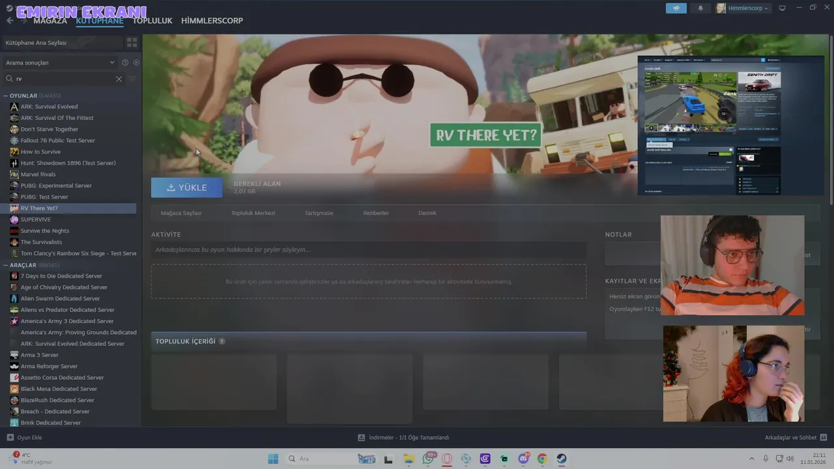Collapse the ARAÇLAR section
This screenshot has width=834, height=469.
pos(6,265)
